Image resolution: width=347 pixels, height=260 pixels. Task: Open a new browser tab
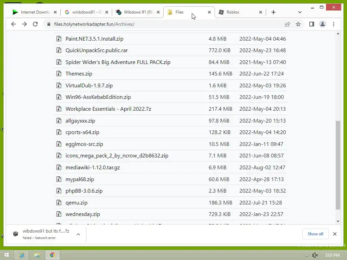273,12
